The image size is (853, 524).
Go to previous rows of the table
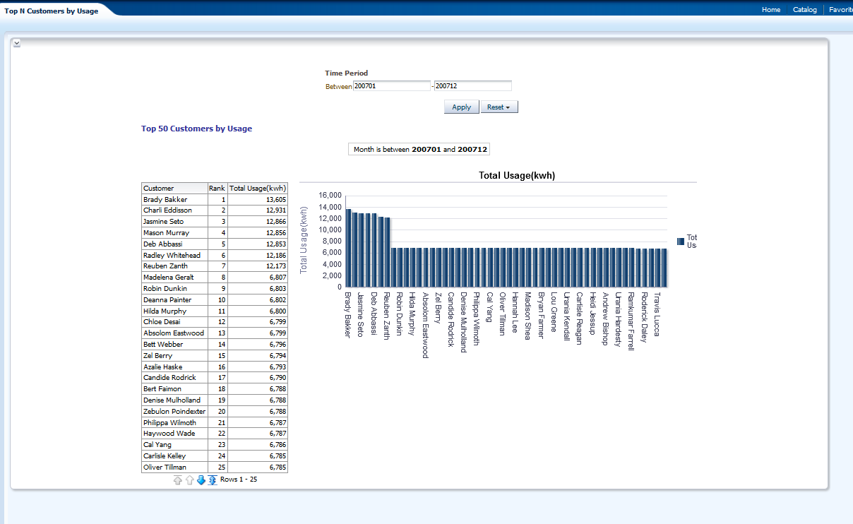tap(189, 480)
